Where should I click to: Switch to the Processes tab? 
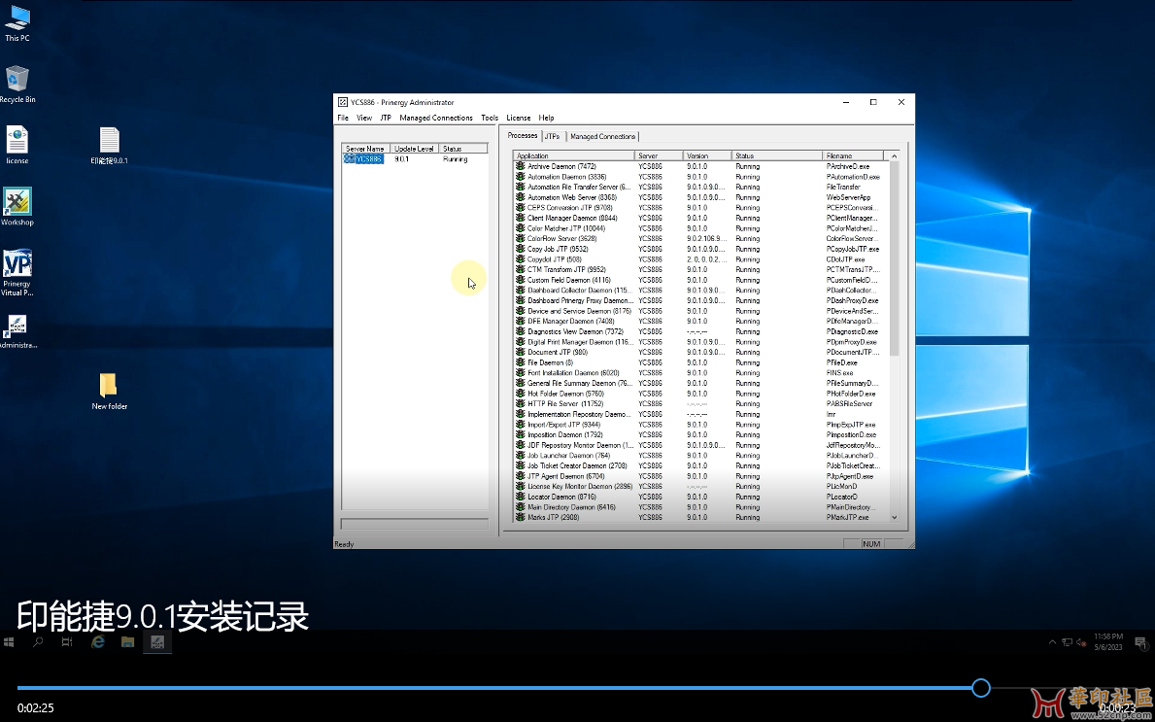[523, 136]
